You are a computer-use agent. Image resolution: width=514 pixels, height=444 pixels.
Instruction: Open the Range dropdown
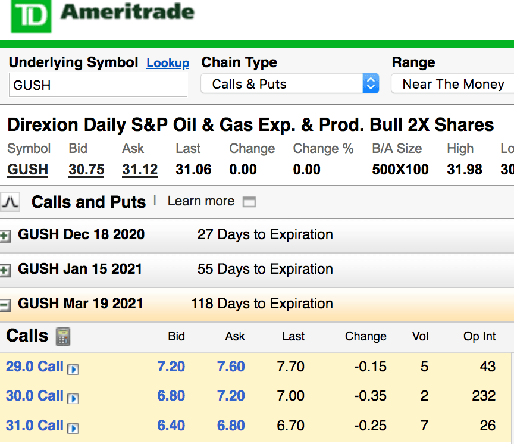(453, 84)
